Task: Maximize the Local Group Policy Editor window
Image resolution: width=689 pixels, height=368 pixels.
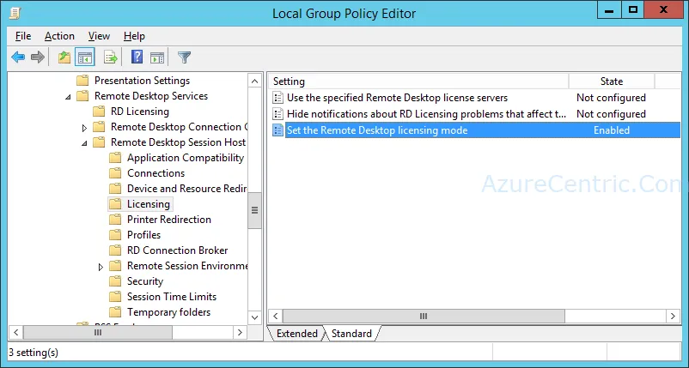Action: pos(633,10)
